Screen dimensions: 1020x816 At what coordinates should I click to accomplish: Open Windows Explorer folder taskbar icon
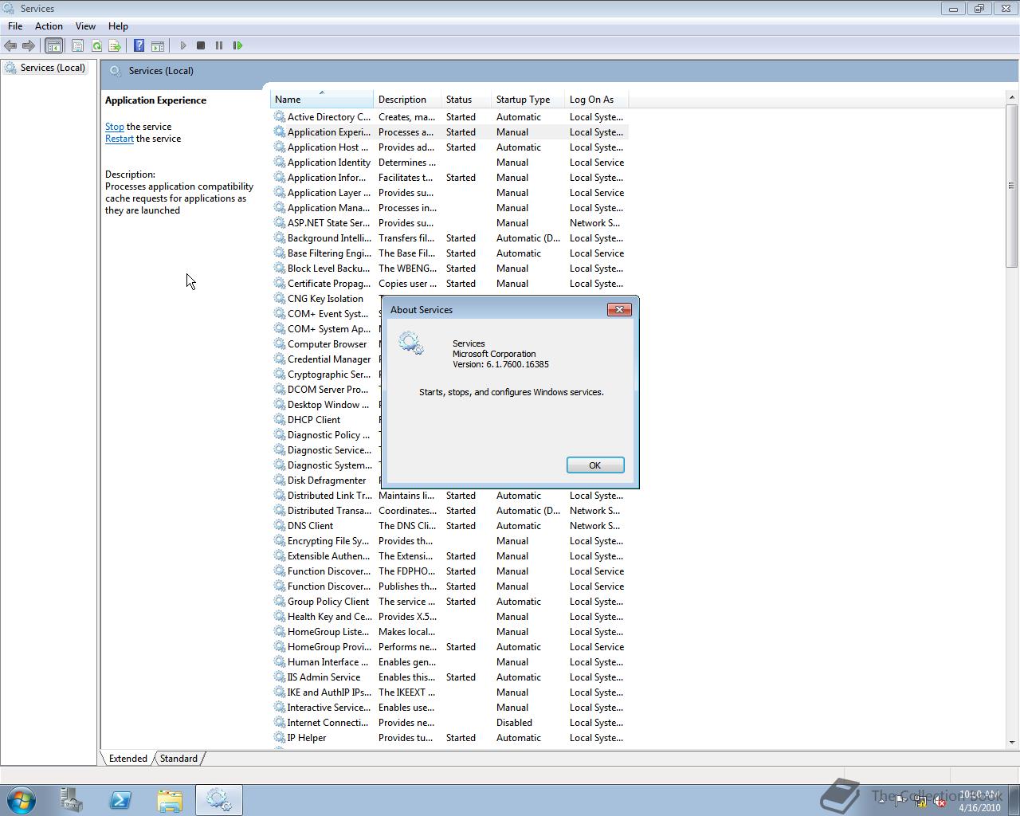pos(170,799)
